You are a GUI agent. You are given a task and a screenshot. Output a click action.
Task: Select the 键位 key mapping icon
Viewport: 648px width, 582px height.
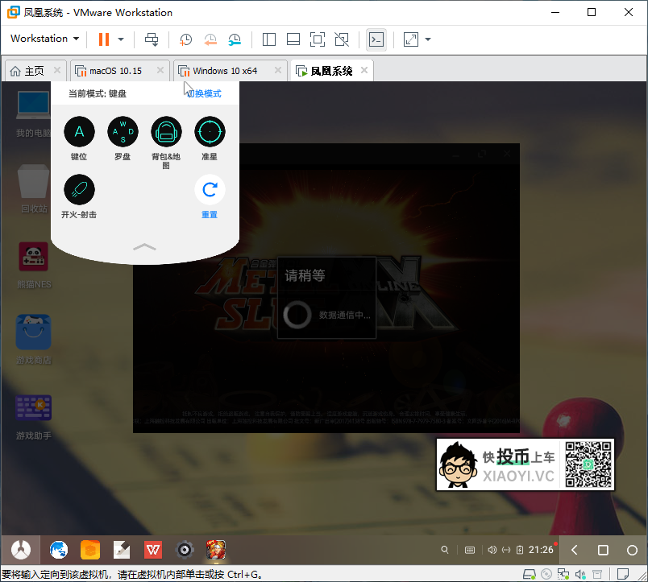coord(79,132)
